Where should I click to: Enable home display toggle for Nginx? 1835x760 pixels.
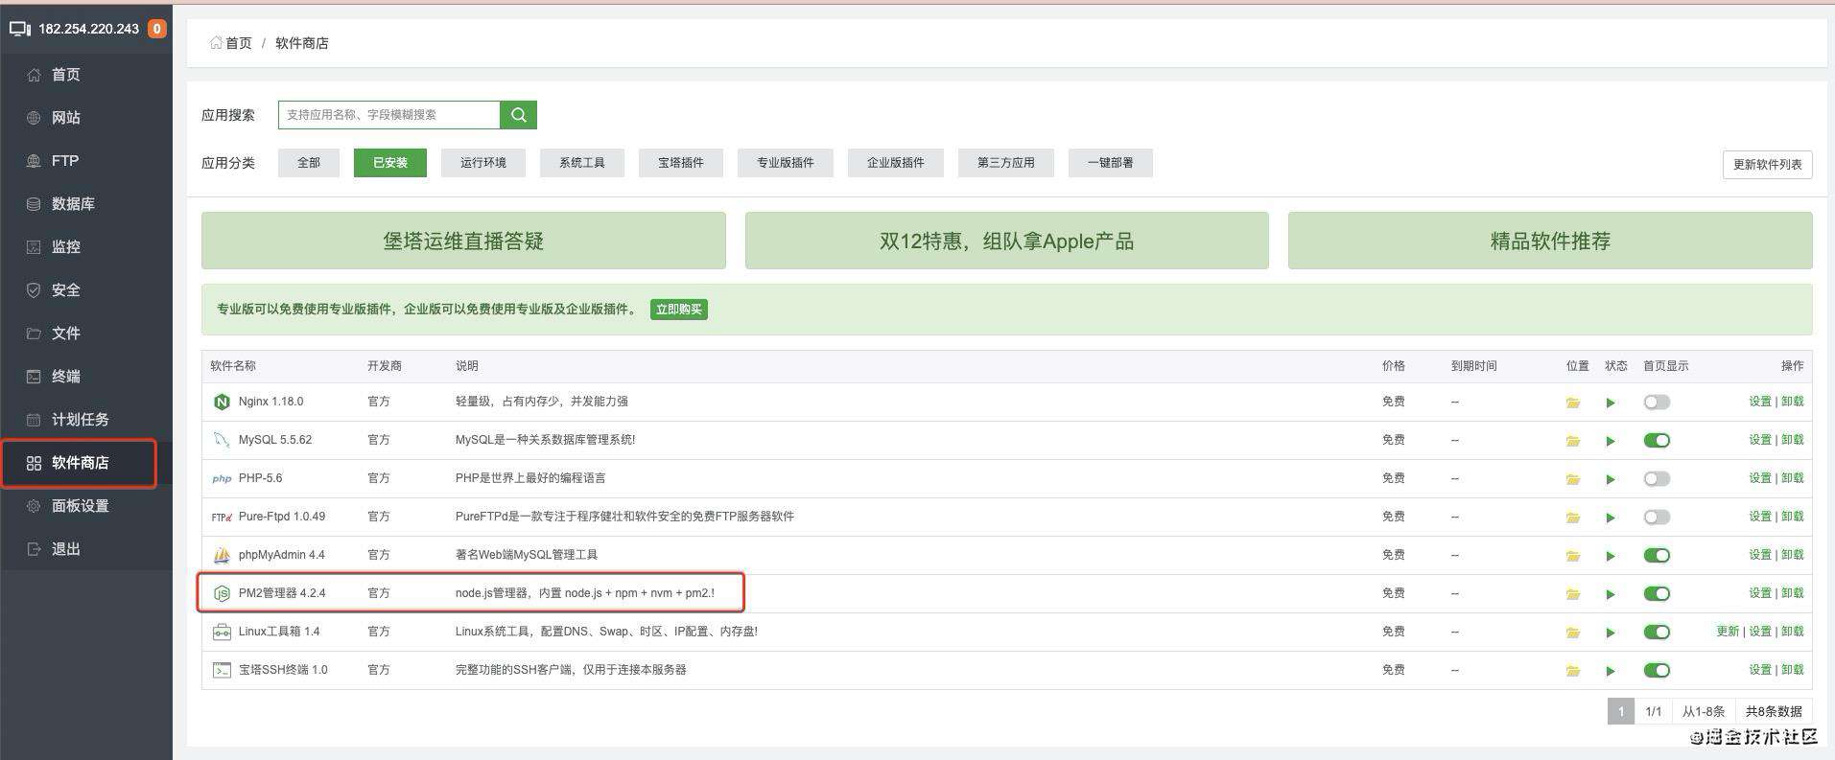(x=1657, y=403)
